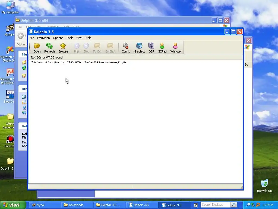Viewport: 278px width, 209px height.
Task: Minimize the Dolphin-3.5-x86 Explorer window
Action: point(214,20)
